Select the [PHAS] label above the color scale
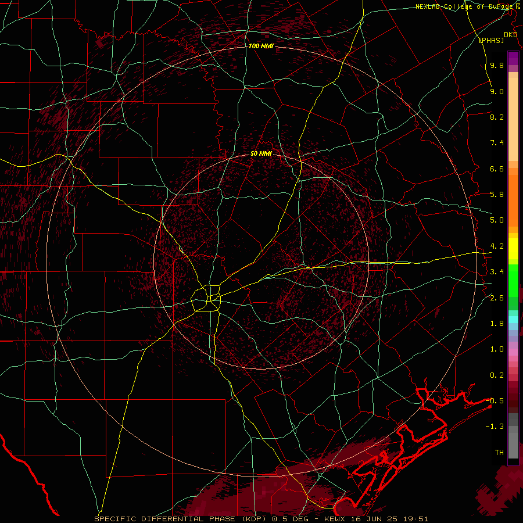523x523 pixels. [x=491, y=41]
